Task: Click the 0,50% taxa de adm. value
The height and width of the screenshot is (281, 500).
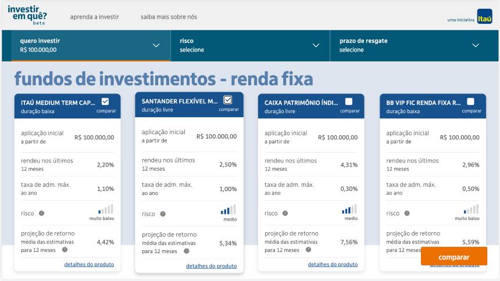Action: [x=471, y=189]
